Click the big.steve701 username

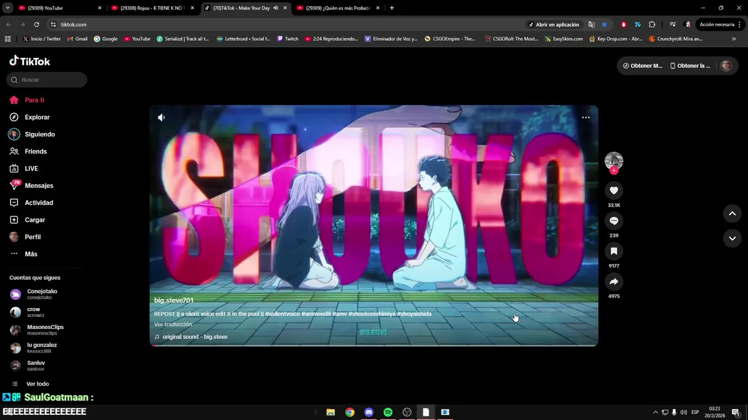click(x=174, y=300)
